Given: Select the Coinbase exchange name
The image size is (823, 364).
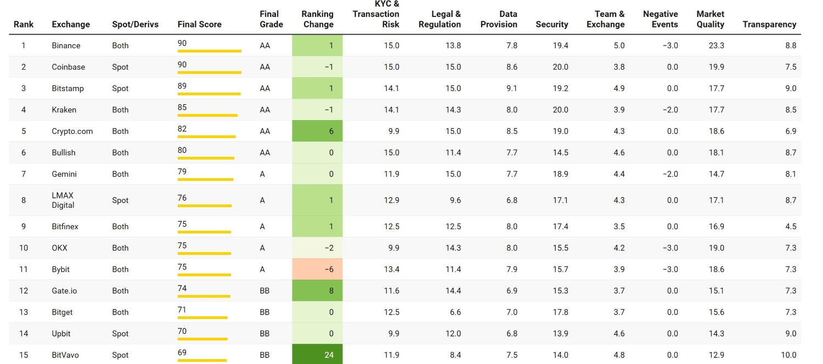Looking at the screenshot, I should [68, 67].
